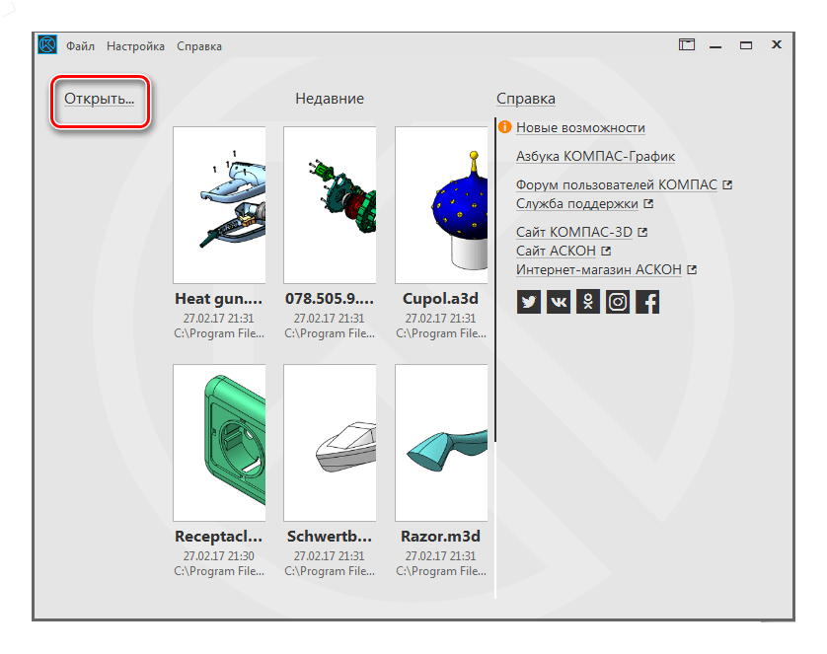Image resolution: width=827 pixels, height=654 pixels.
Task: Open the Cupol.a3d recent file thumbnail
Action: pyautogui.click(x=441, y=204)
